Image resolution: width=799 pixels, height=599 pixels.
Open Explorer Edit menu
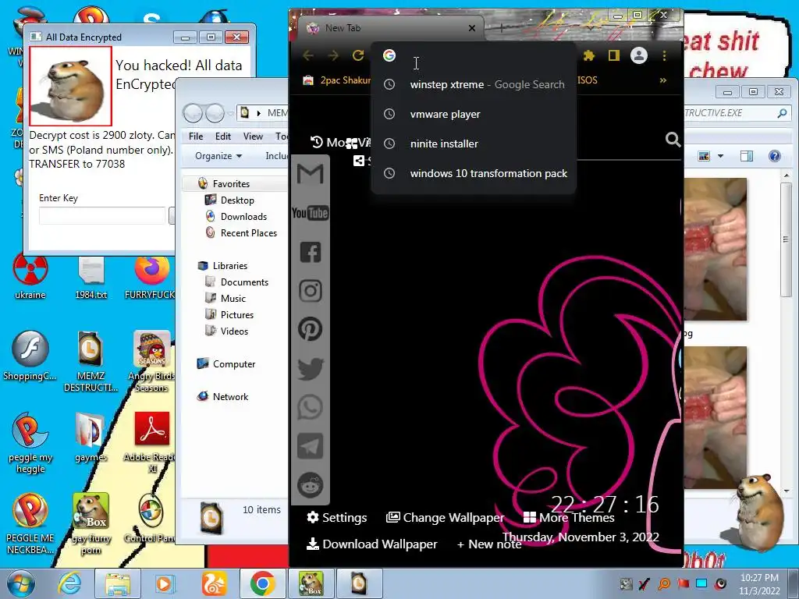(x=222, y=136)
